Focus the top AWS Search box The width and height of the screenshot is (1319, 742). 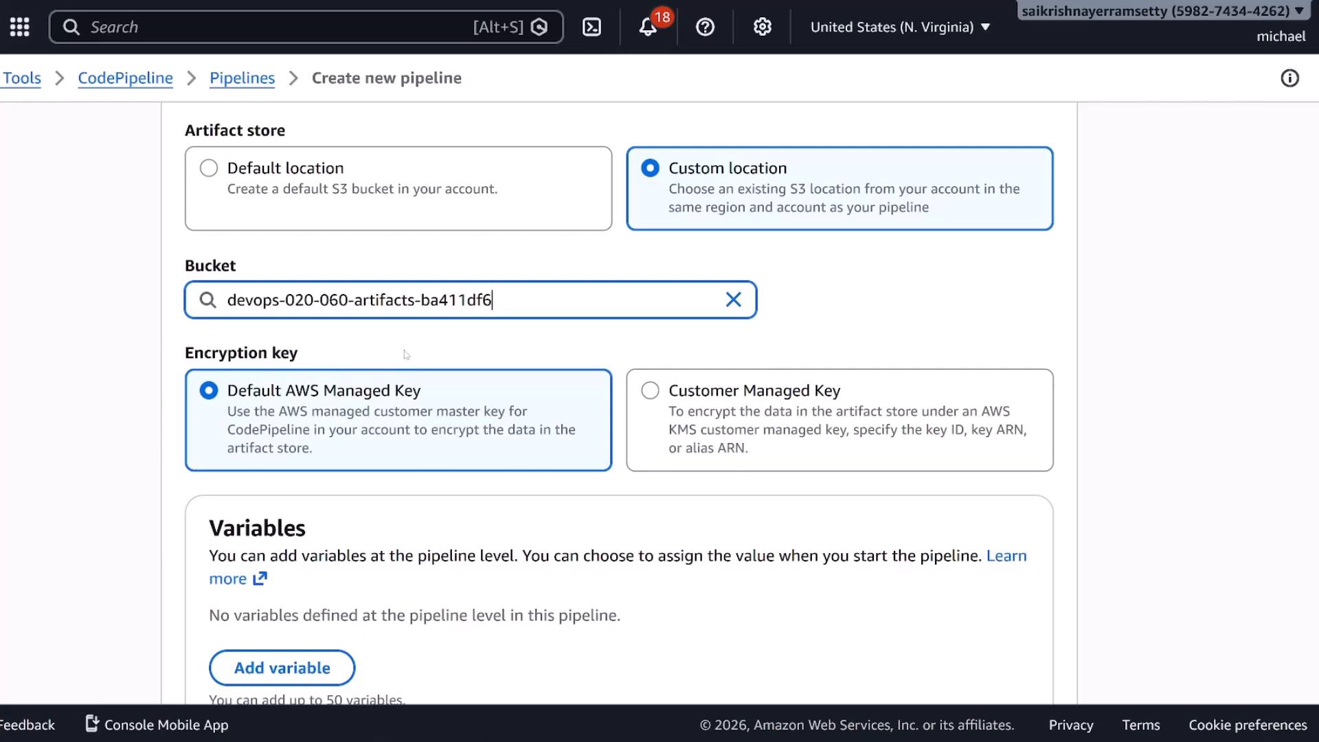coord(306,27)
